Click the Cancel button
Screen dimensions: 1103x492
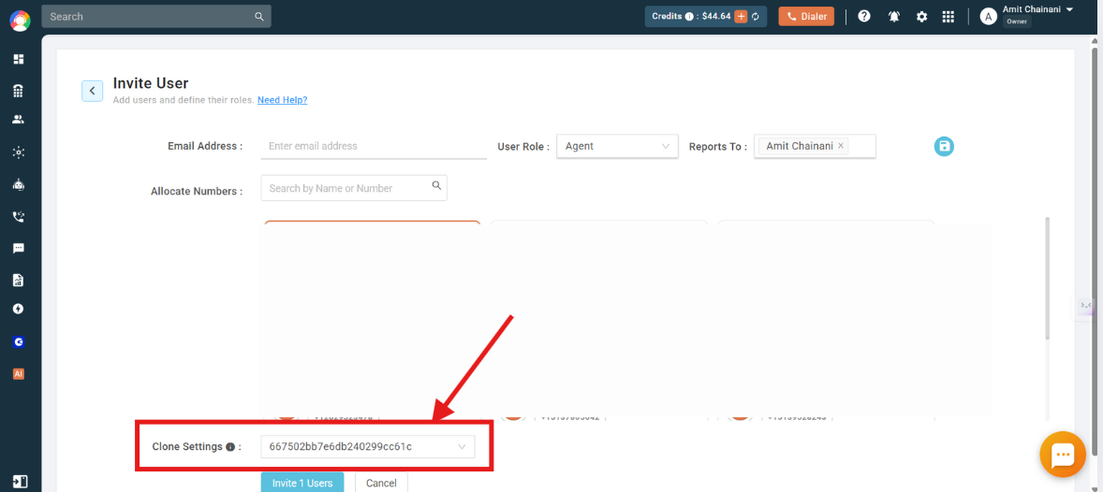381,483
